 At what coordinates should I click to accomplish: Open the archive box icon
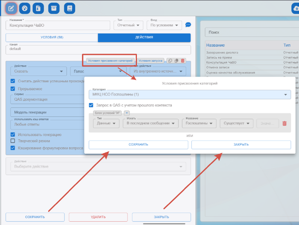pos(54,8)
